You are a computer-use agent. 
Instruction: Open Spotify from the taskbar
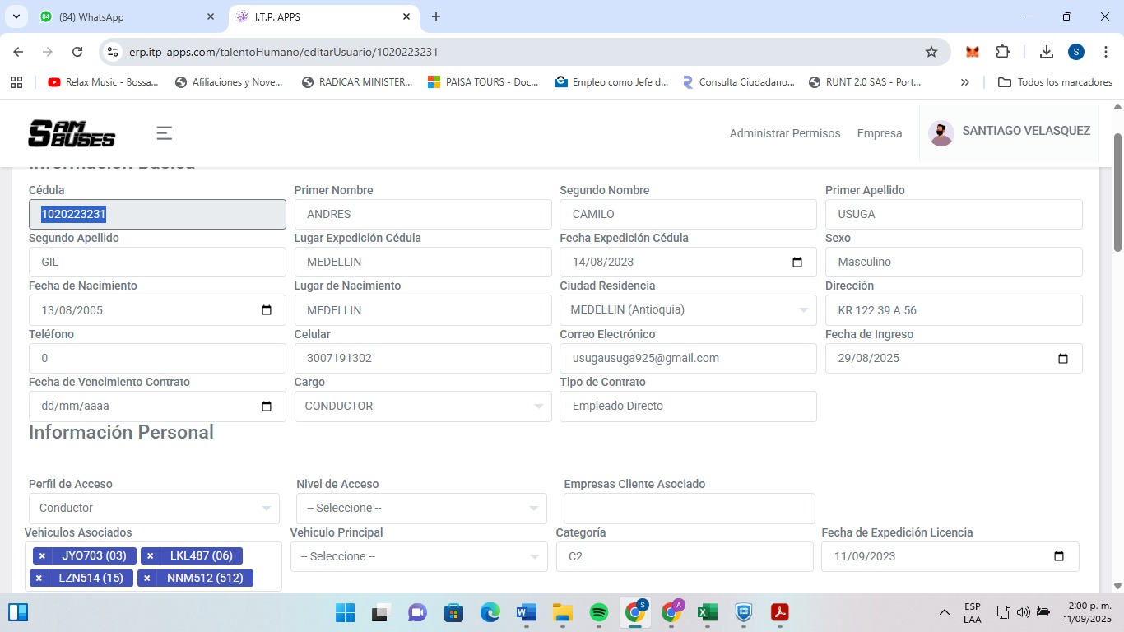[599, 612]
